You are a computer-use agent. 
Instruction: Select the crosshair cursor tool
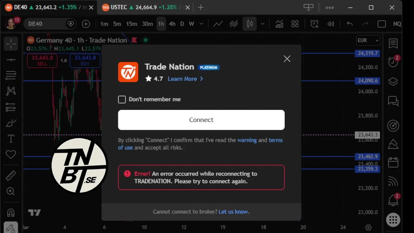(x=11, y=44)
